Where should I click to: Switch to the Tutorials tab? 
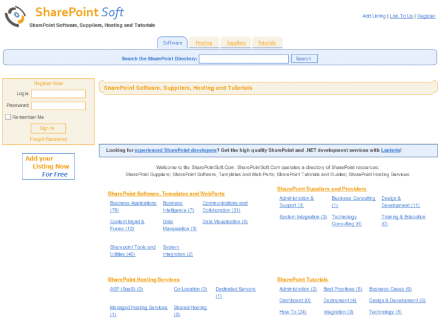coord(267,43)
